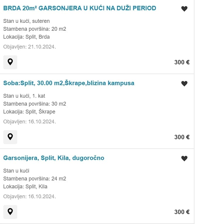Show map location for Brda listing
The height and width of the screenshot is (224, 199).
10,62
